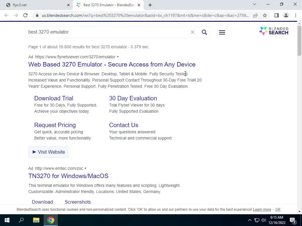Switch to the Rpc3.net tab
The image size is (302, 226).
point(36,5)
